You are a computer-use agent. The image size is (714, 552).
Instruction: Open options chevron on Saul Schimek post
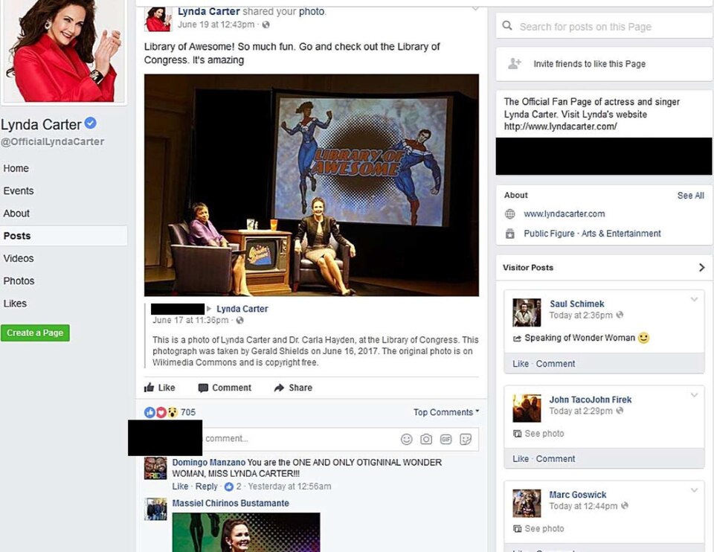tap(694, 300)
